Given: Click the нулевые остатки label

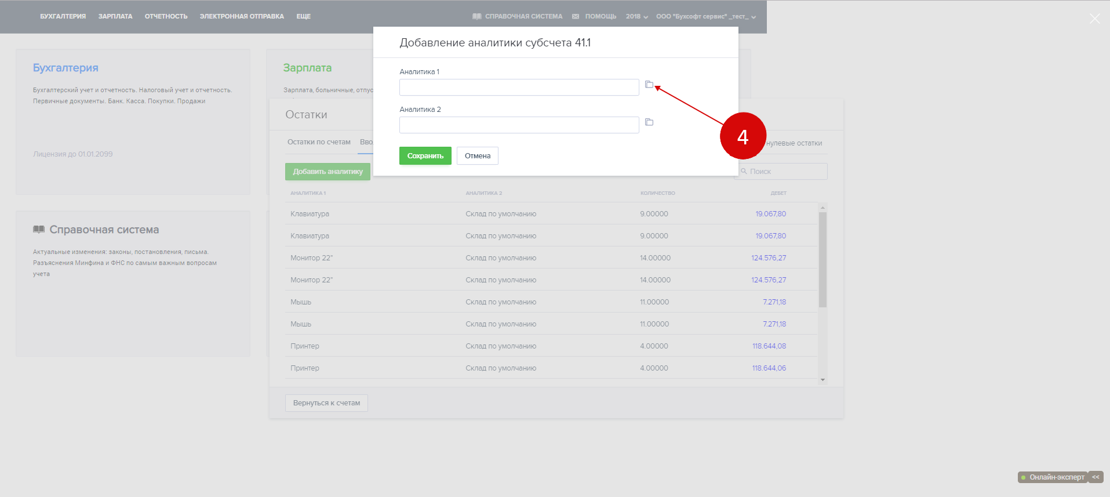Looking at the screenshot, I should point(794,143).
